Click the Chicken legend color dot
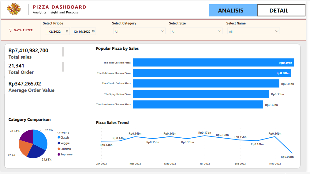The width and height of the screenshot is (310, 174). (x=59, y=149)
